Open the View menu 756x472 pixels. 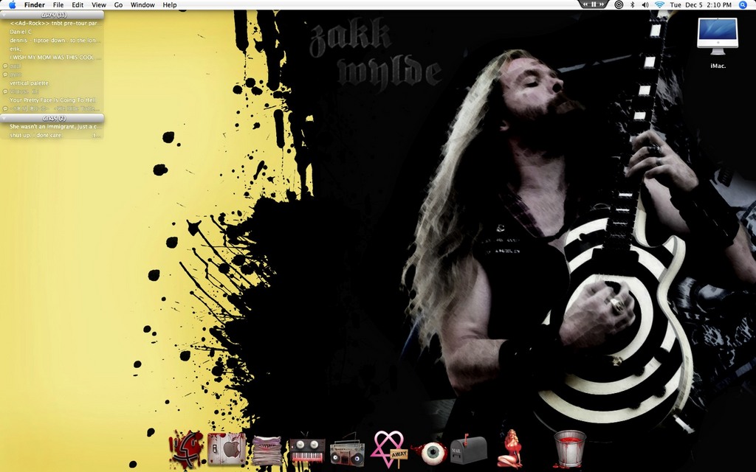coord(98,5)
